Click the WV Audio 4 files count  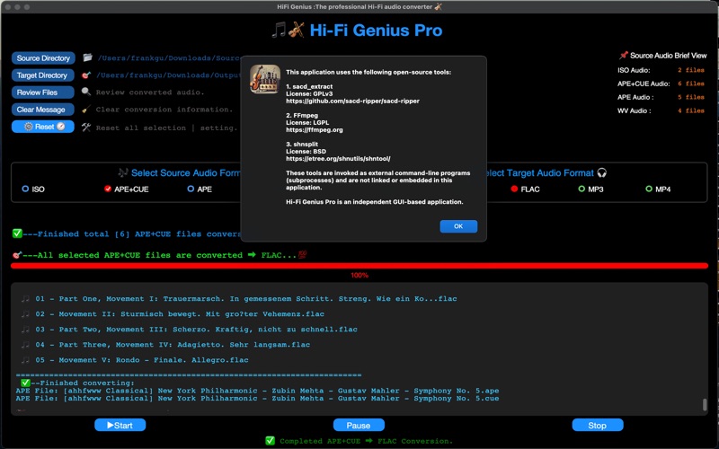[690, 110]
